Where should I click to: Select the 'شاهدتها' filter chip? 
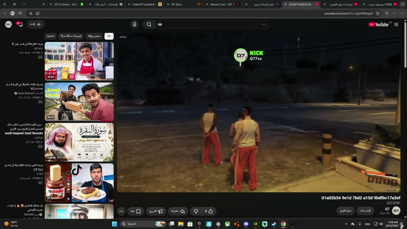51,36
